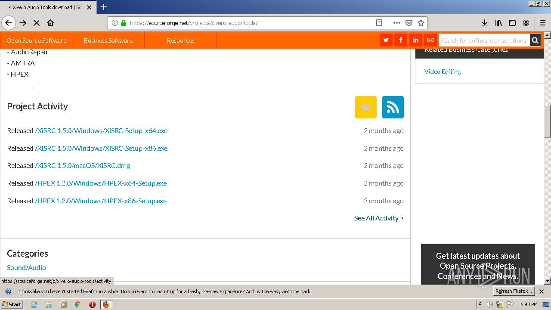
Task: Show sidebars icon
Action: tap(512, 23)
